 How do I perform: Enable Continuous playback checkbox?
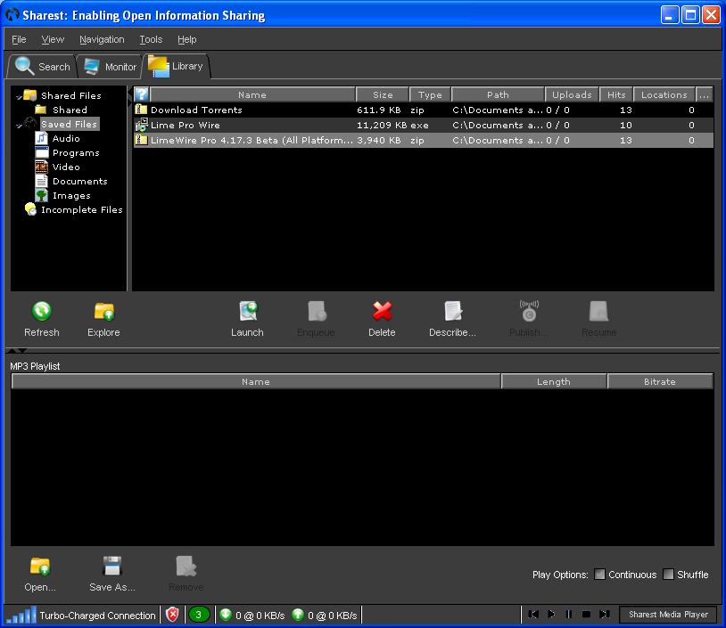pos(599,575)
